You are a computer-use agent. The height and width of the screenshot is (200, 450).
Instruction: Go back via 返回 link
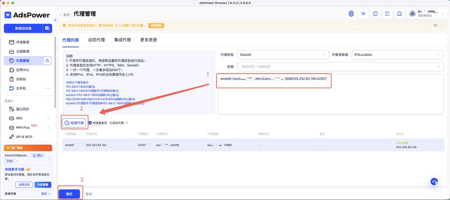click(x=65, y=15)
